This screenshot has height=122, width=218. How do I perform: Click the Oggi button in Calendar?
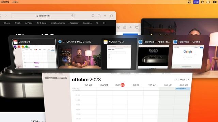pyautogui.click(x=182, y=79)
